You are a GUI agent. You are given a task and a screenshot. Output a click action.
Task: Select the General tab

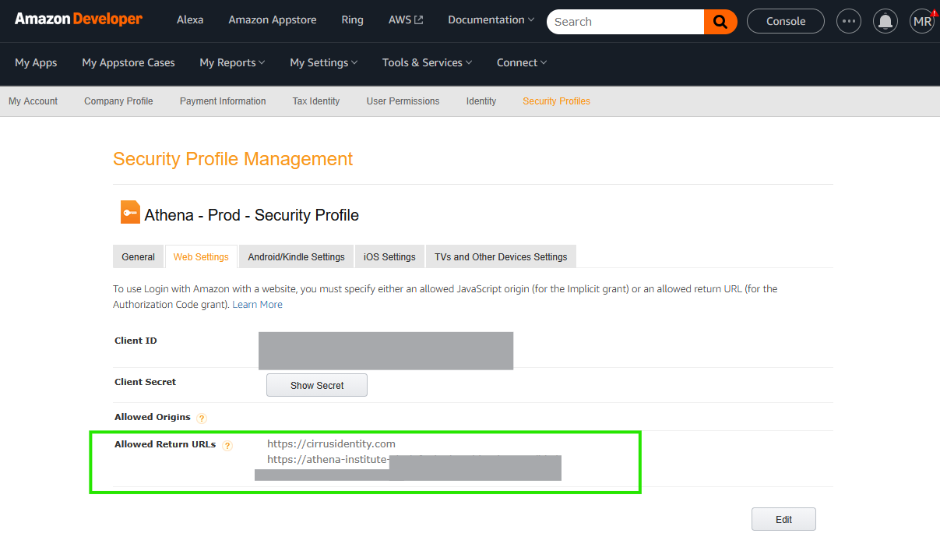pyautogui.click(x=138, y=257)
